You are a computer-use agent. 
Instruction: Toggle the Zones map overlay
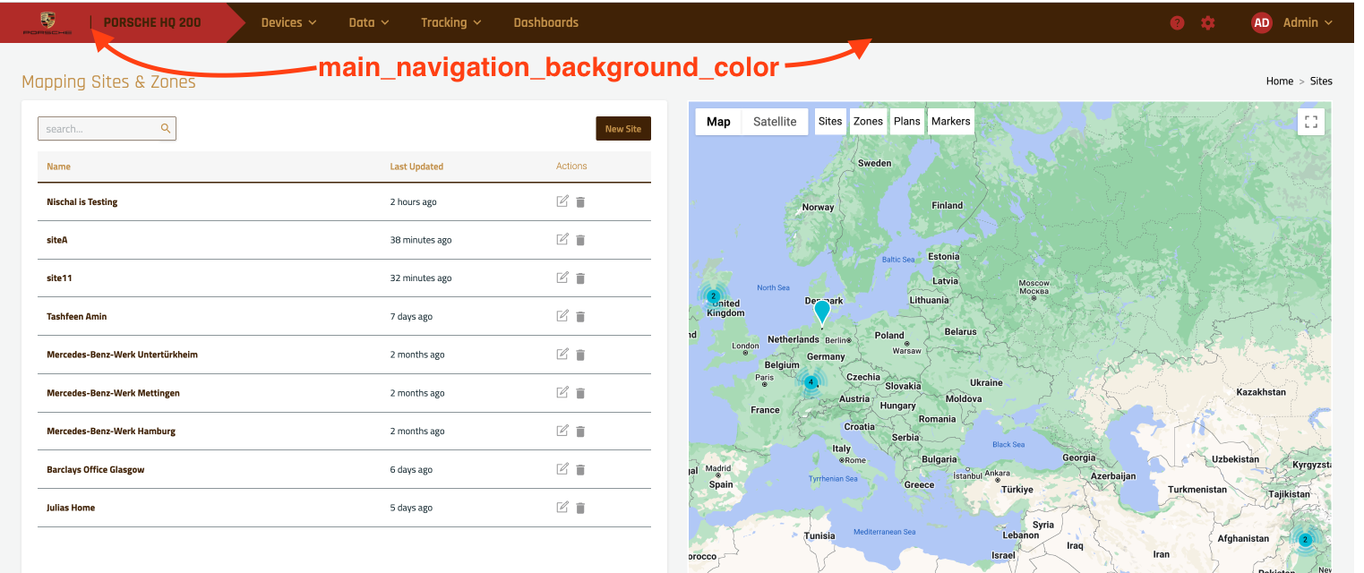tap(868, 122)
